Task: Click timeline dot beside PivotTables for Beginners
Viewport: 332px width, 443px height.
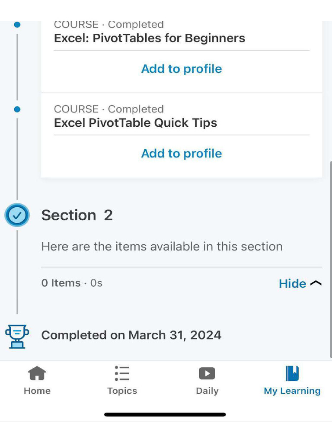Action: [x=17, y=25]
